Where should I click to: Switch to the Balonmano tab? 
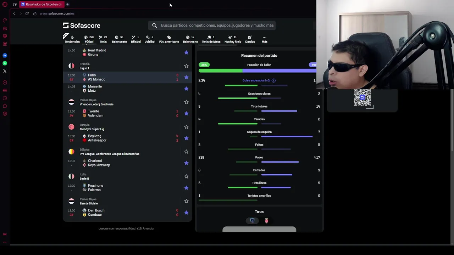point(190,39)
